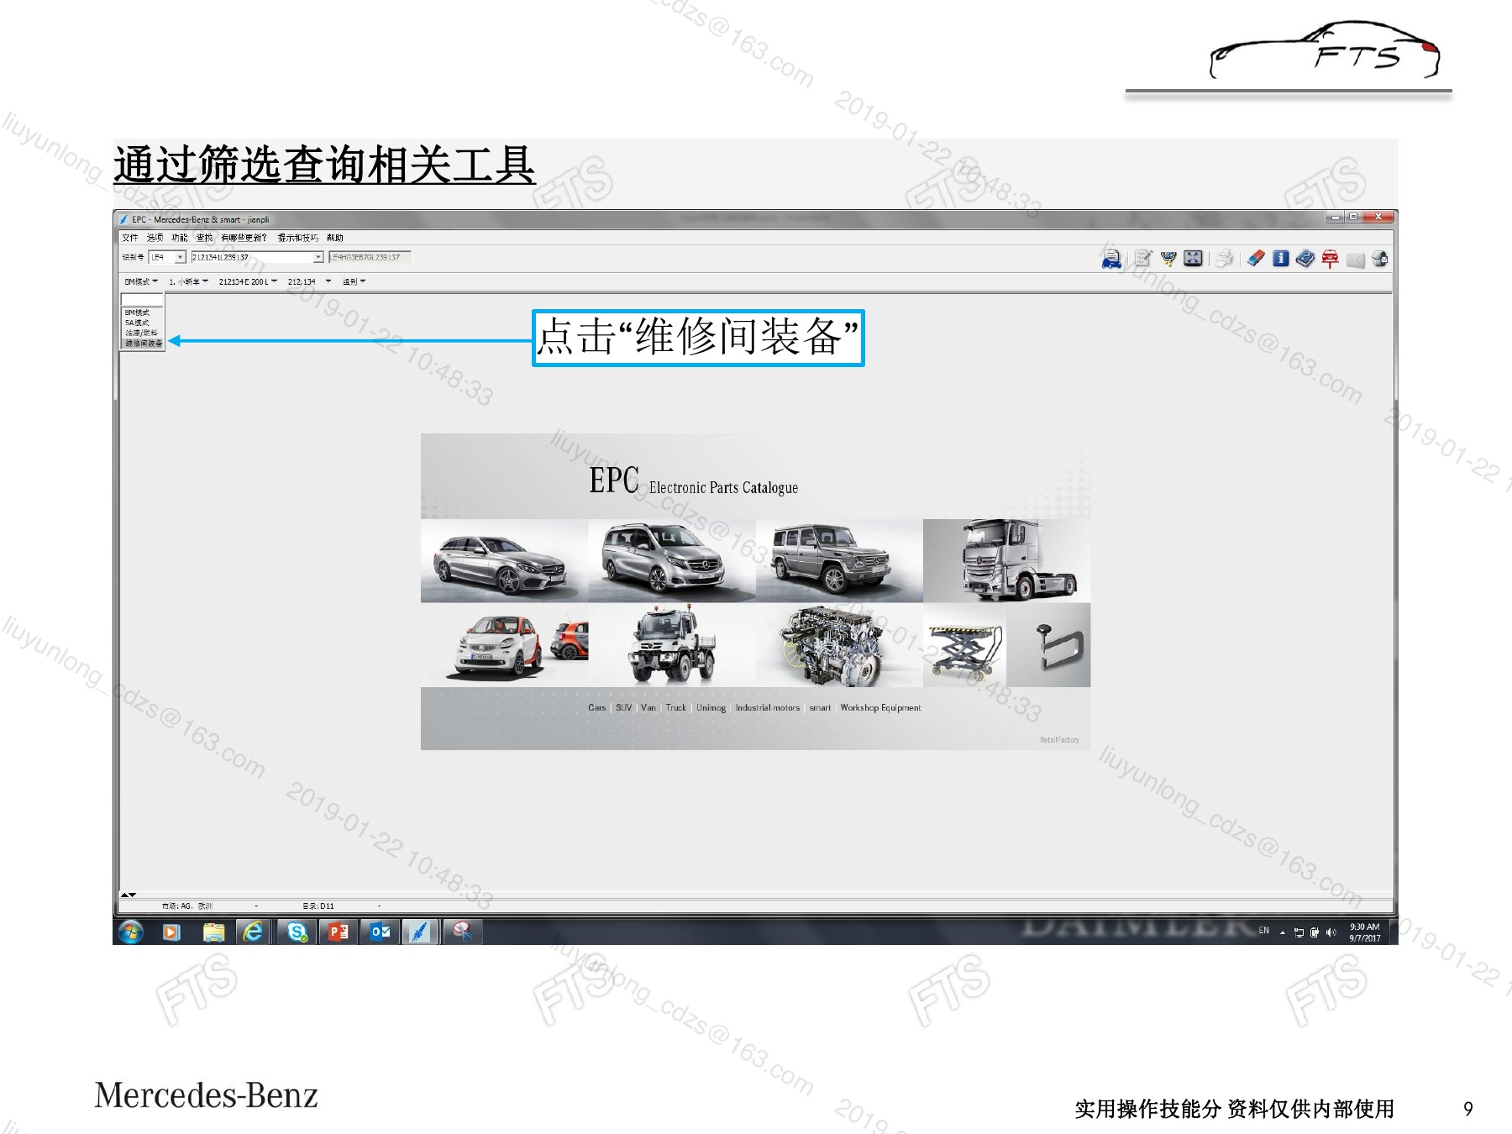Open the 查找 menu

[x=204, y=238]
